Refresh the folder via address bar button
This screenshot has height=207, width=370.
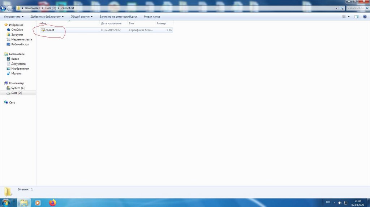[342, 8]
